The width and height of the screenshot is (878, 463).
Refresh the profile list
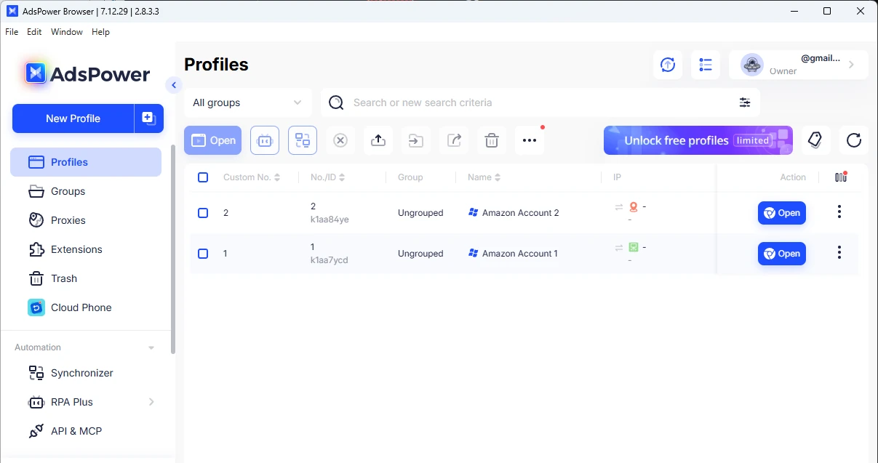click(x=854, y=140)
